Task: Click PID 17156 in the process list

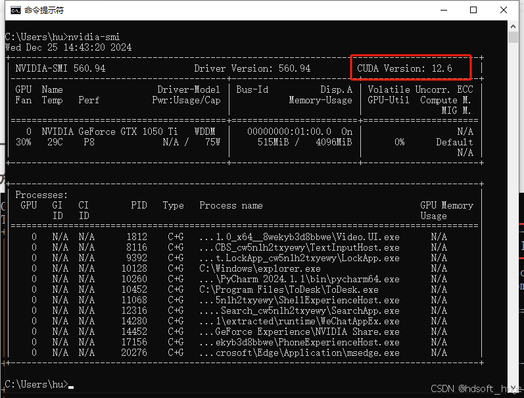Action: [134, 342]
